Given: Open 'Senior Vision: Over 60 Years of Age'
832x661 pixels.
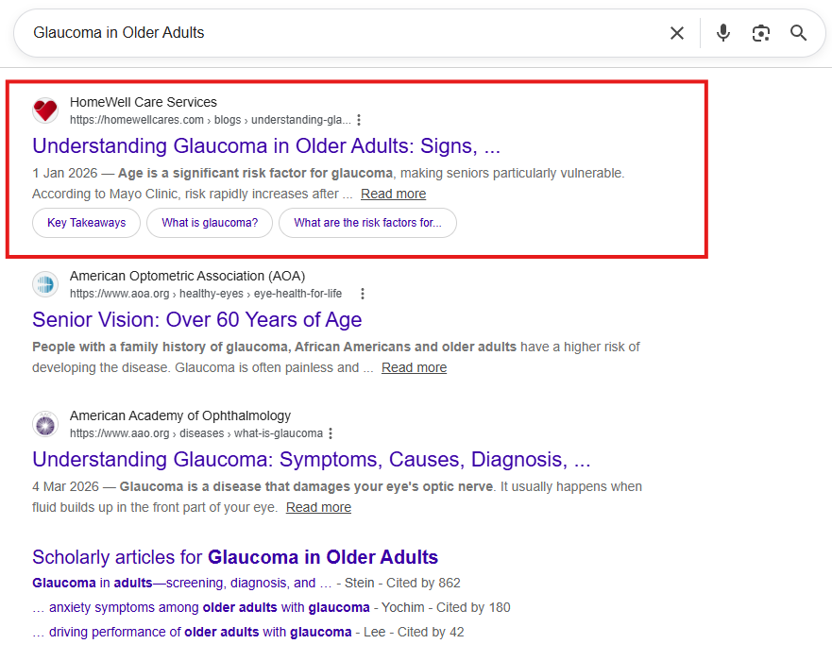Looking at the screenshot, I should (196, 320).
